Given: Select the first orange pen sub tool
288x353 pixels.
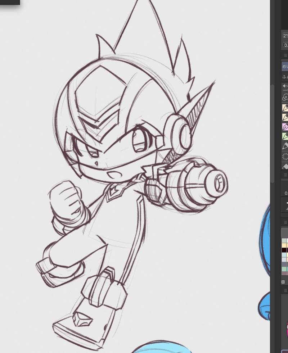Looking at the screenshot, I should (285, 107).
